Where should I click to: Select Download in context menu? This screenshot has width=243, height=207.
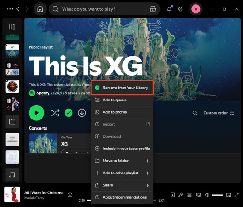tap(122, 136)
